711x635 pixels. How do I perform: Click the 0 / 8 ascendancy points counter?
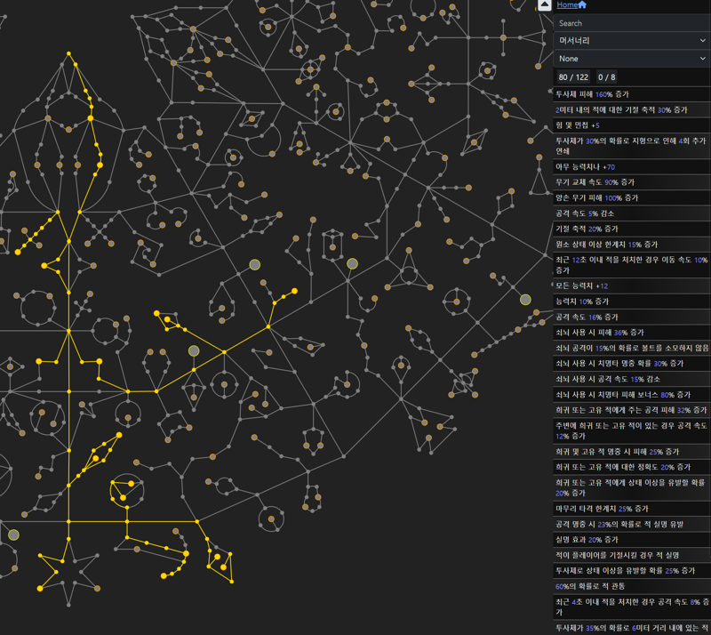607,77
